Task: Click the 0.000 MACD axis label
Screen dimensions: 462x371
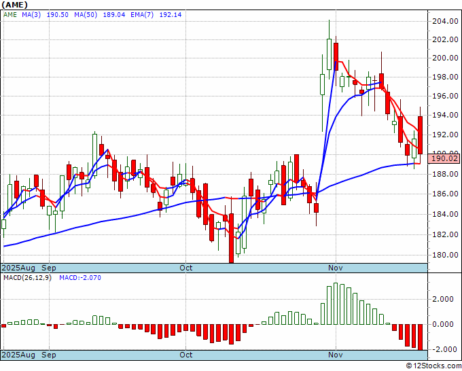Action: (x=443, y=324)
